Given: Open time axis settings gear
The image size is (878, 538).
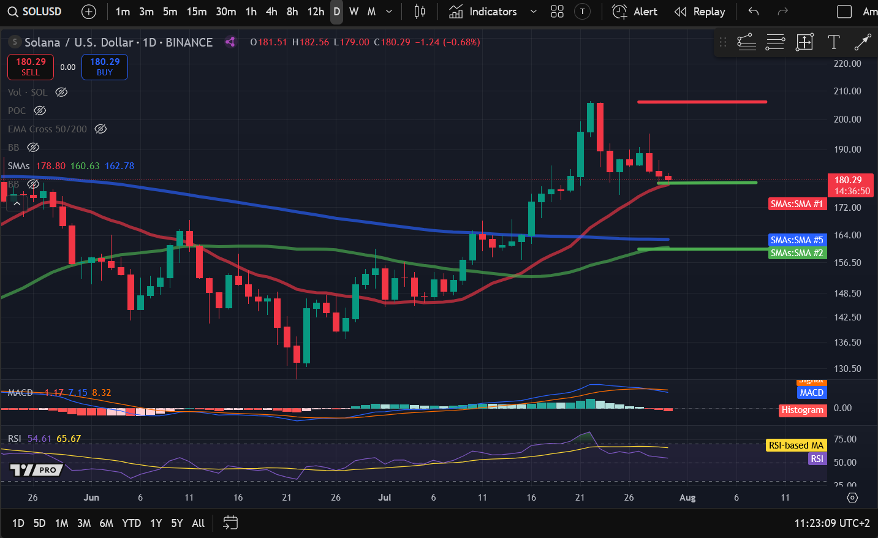Looking at the screenshot, I should 852,498.
